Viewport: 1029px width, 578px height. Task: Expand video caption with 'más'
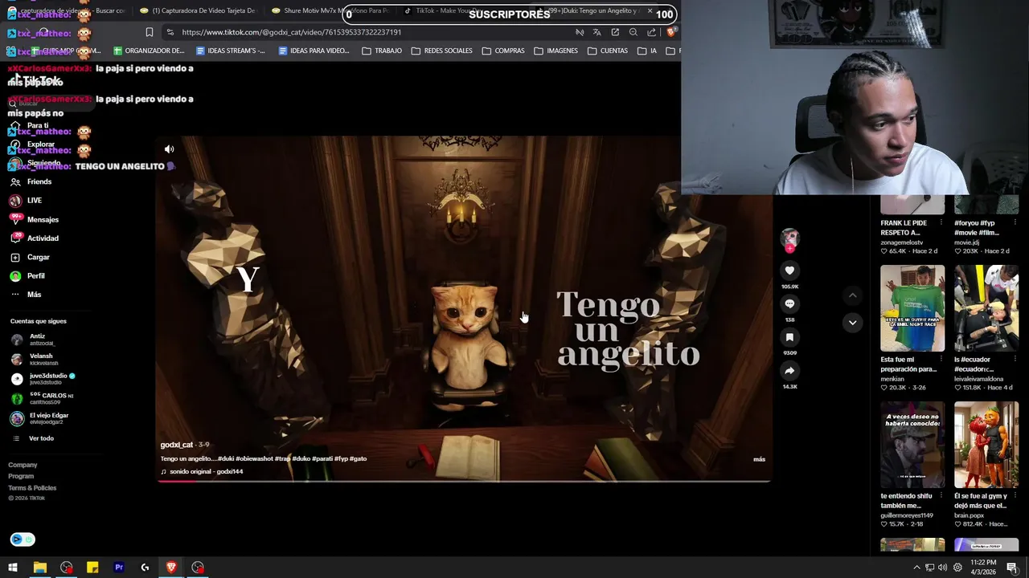pyautogui.click(x=759, y=459)
